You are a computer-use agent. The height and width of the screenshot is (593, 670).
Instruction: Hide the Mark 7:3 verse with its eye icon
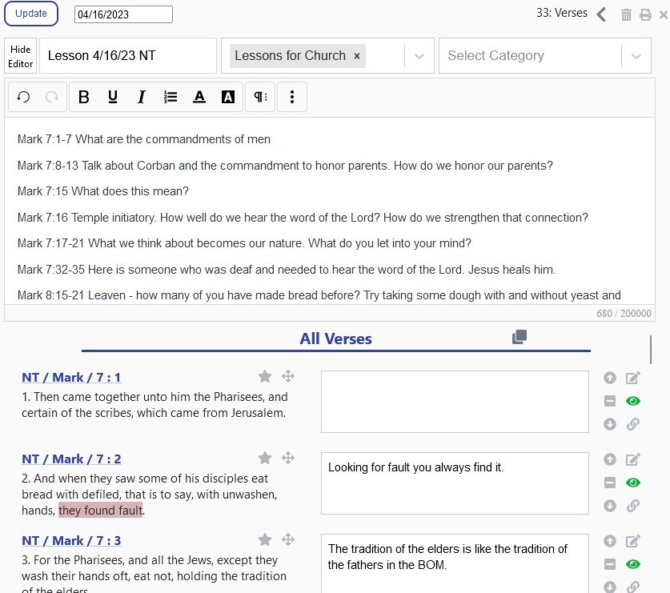633,564
